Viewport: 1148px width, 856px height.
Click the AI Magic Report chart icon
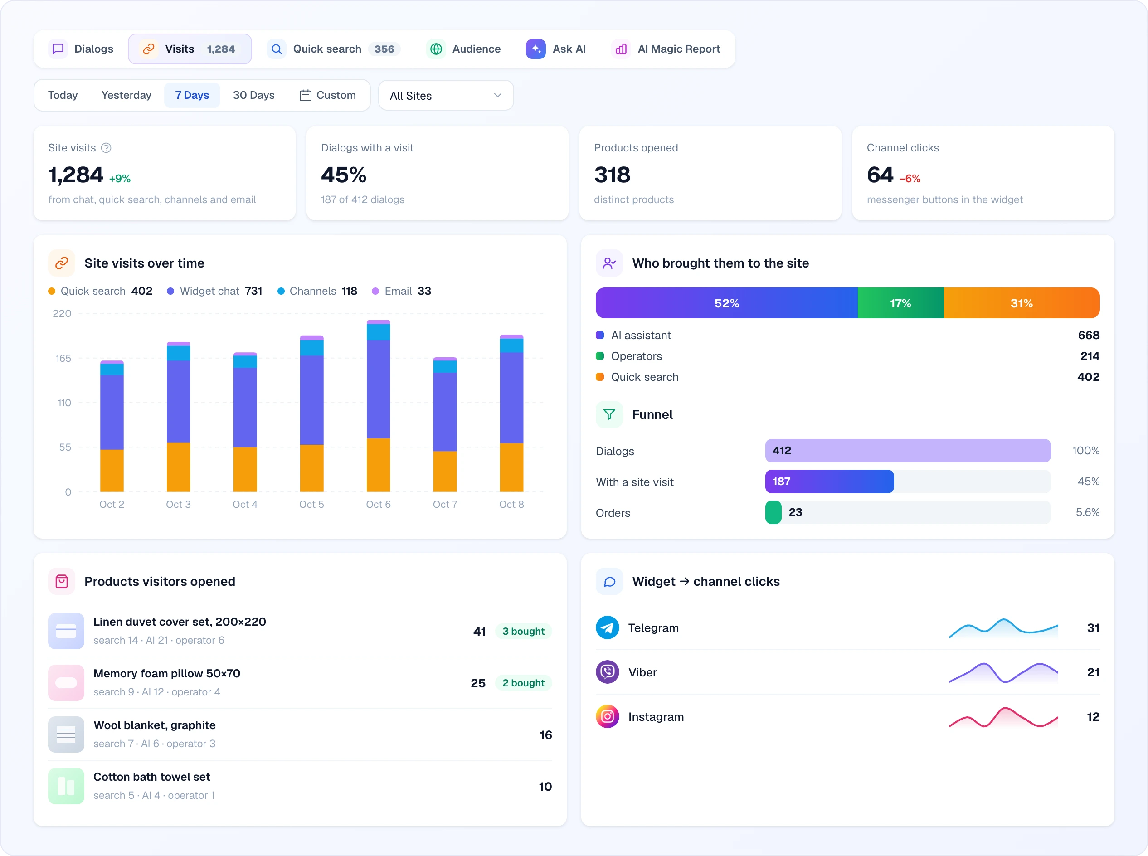[621, 49]
